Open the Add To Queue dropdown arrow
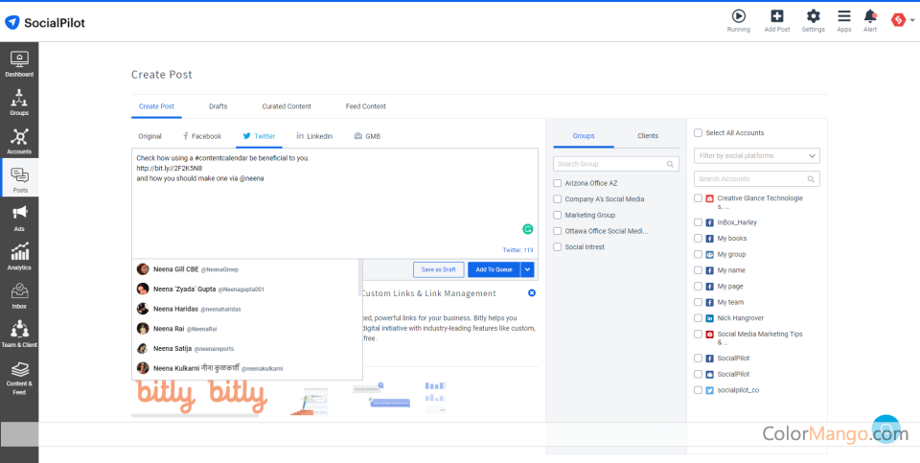 527,269
